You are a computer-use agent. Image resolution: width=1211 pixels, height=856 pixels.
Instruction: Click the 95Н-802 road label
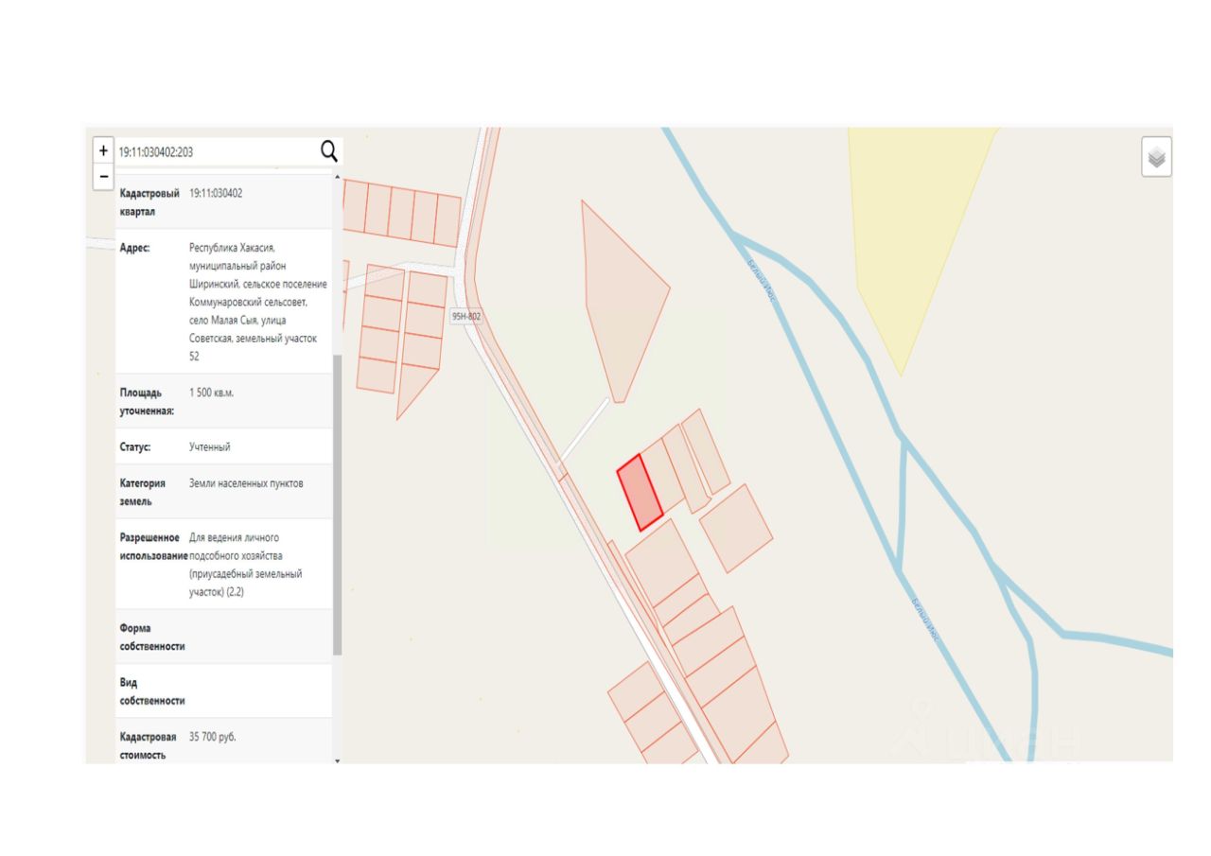[x=465, y=317]
